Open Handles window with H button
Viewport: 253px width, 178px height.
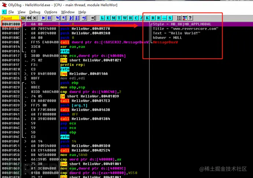(131, 18)
